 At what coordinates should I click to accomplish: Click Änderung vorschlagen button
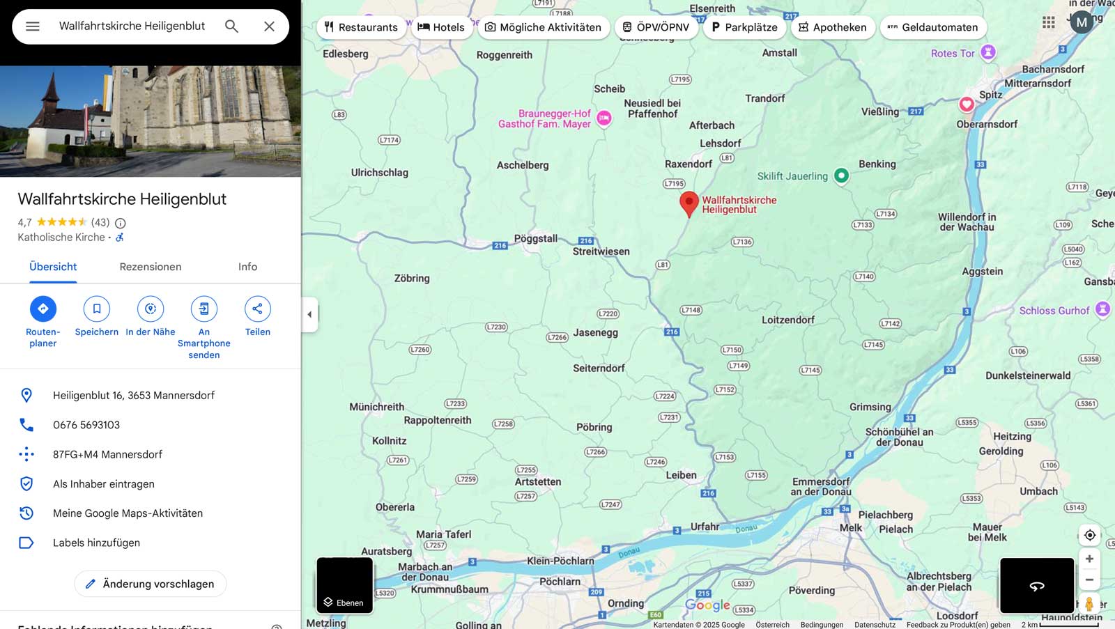tap(151, 584)
